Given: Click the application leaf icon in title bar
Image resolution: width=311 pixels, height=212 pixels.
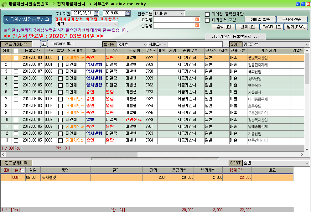Looking at the screenshot, I should [x=4, y=4].
